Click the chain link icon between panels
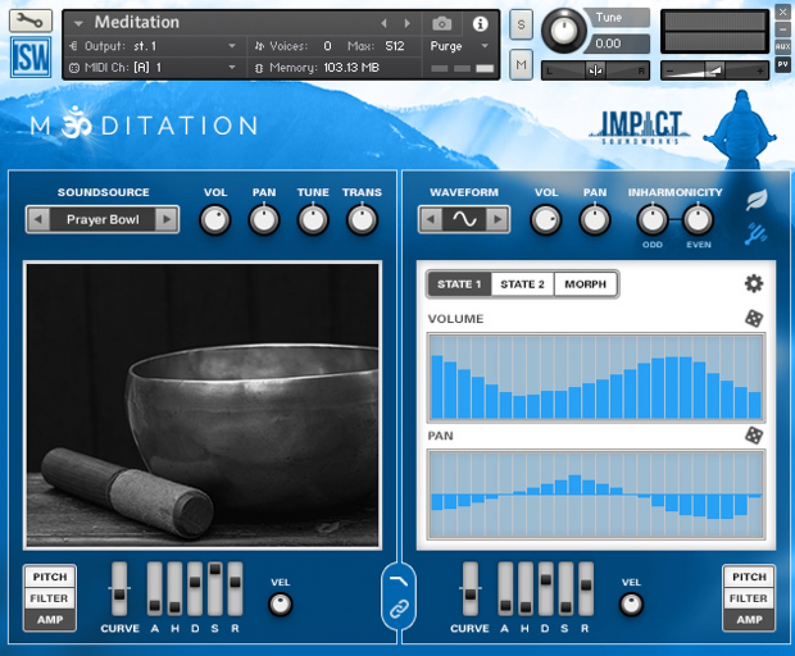The image size is (795, 656). coord(399,608)
